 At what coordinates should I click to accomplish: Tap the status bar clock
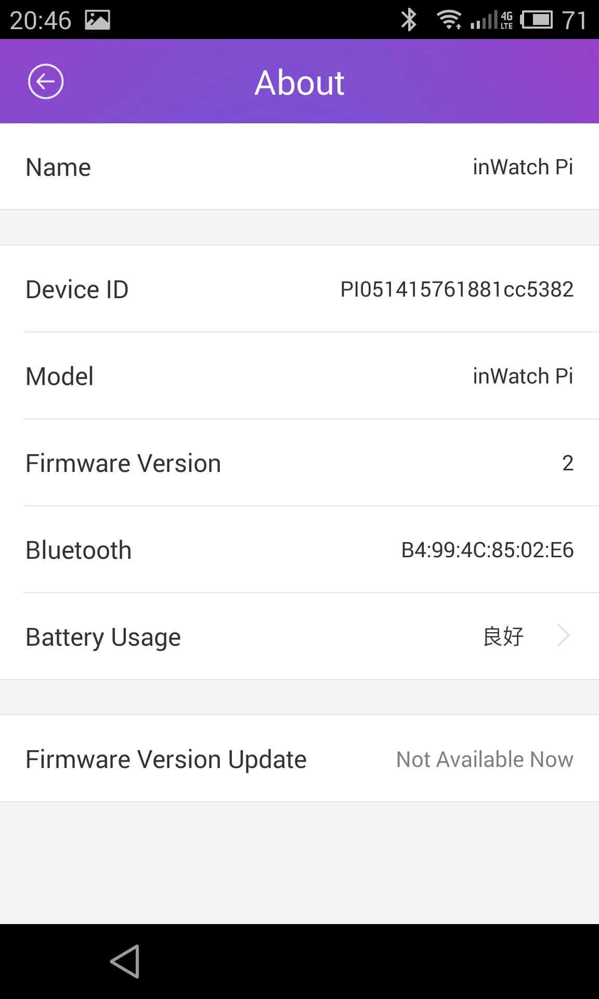[x=41, y=20]
